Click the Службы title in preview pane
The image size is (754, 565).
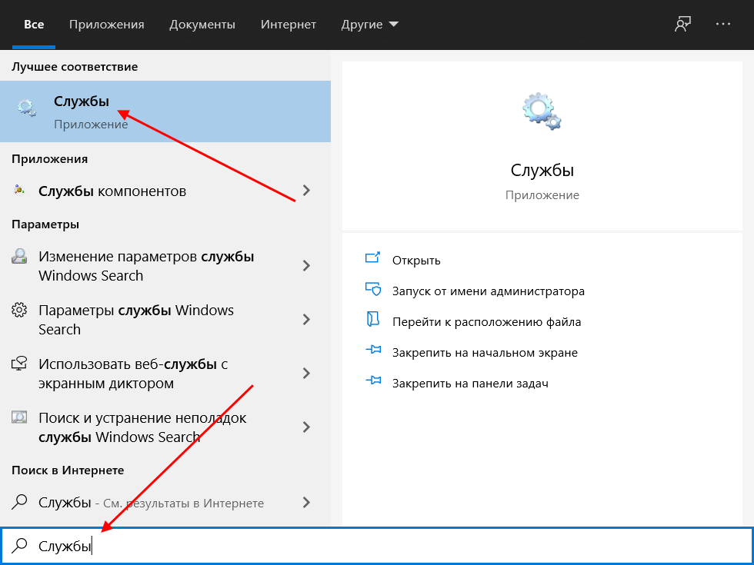coord(542,170)
